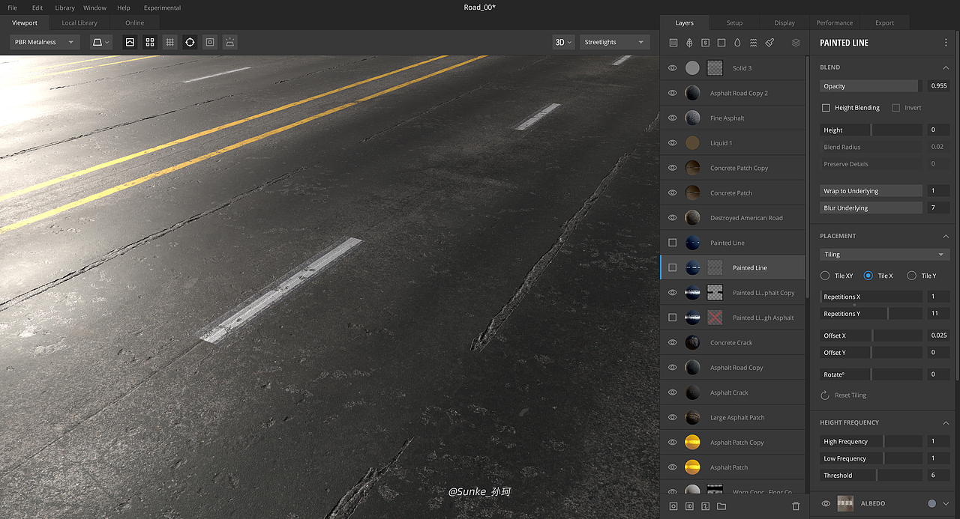Switch to the Export tab

[x=885, y=22]
